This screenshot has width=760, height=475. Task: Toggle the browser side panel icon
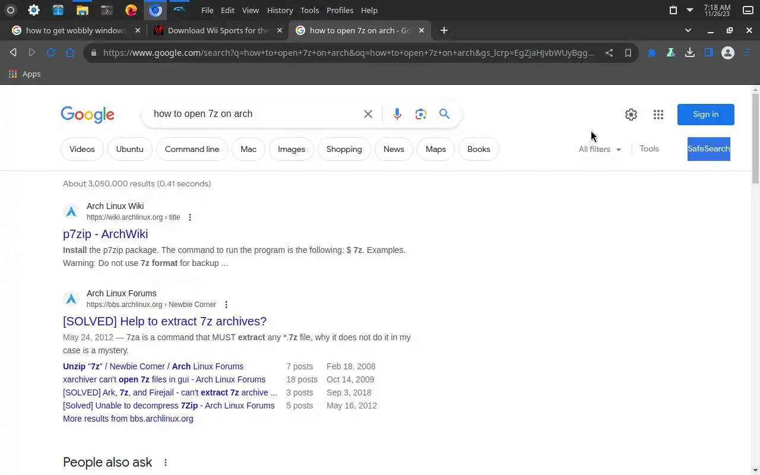tap(708, 53)
